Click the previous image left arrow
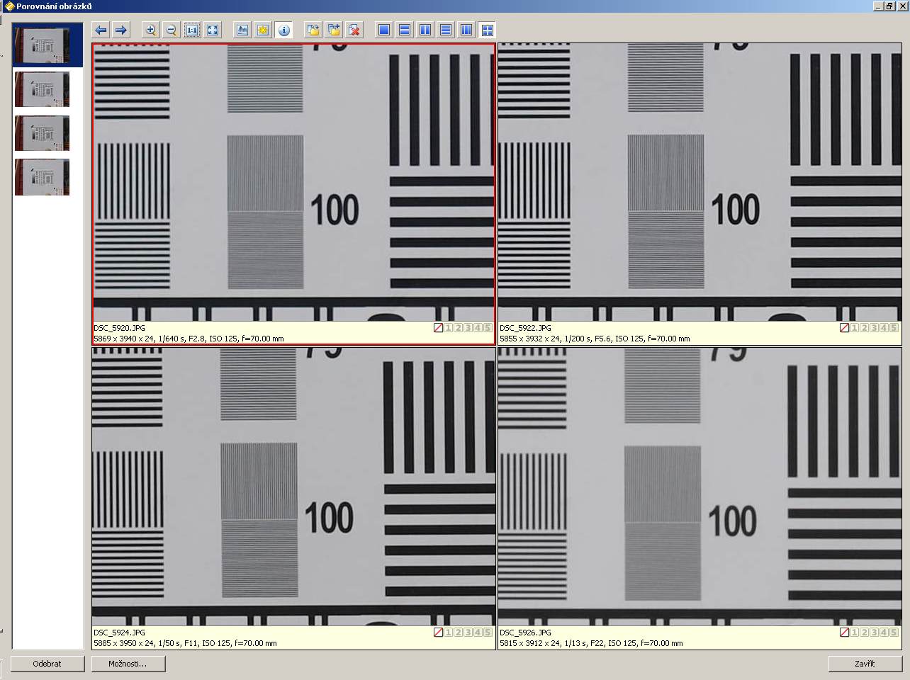The image size is (910, 680). tap(101, 30)
